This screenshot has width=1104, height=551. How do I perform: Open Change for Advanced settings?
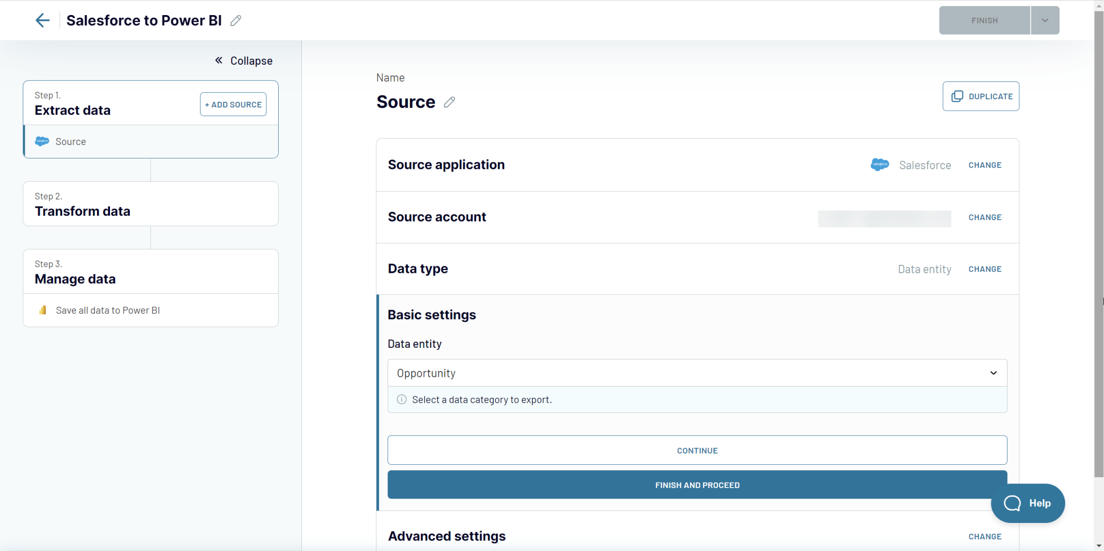click(984, 536)
